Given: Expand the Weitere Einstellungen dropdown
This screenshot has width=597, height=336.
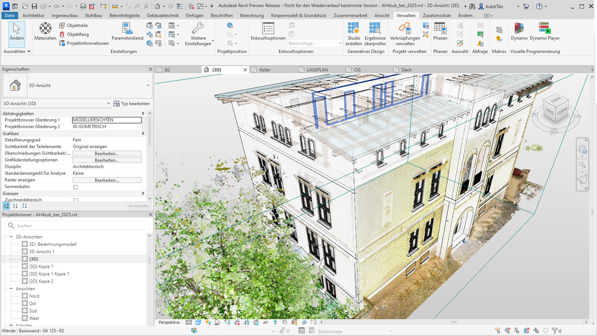Looking at the screenshot, I should pos(213,41).
